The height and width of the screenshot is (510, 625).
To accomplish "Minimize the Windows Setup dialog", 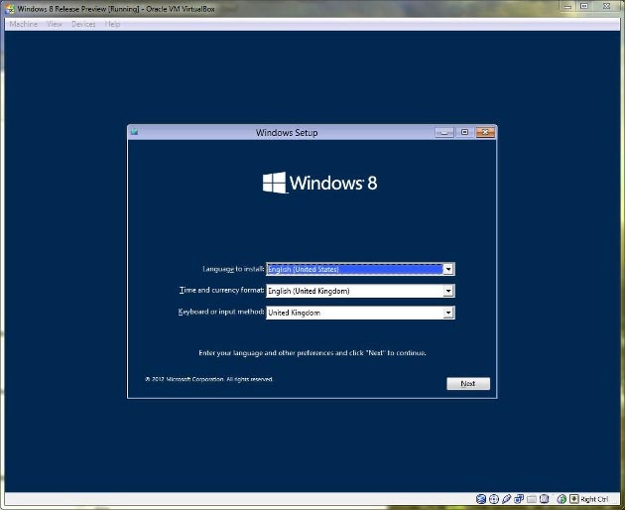I will point(443,132).
